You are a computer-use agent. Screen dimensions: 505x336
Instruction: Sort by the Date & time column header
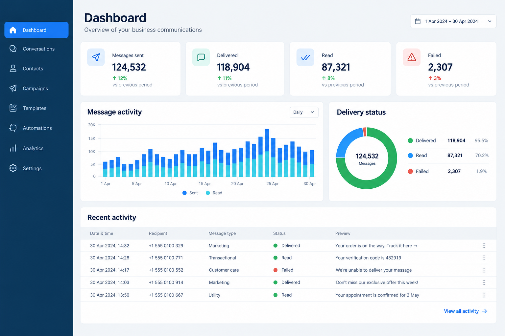coord(102,233)
